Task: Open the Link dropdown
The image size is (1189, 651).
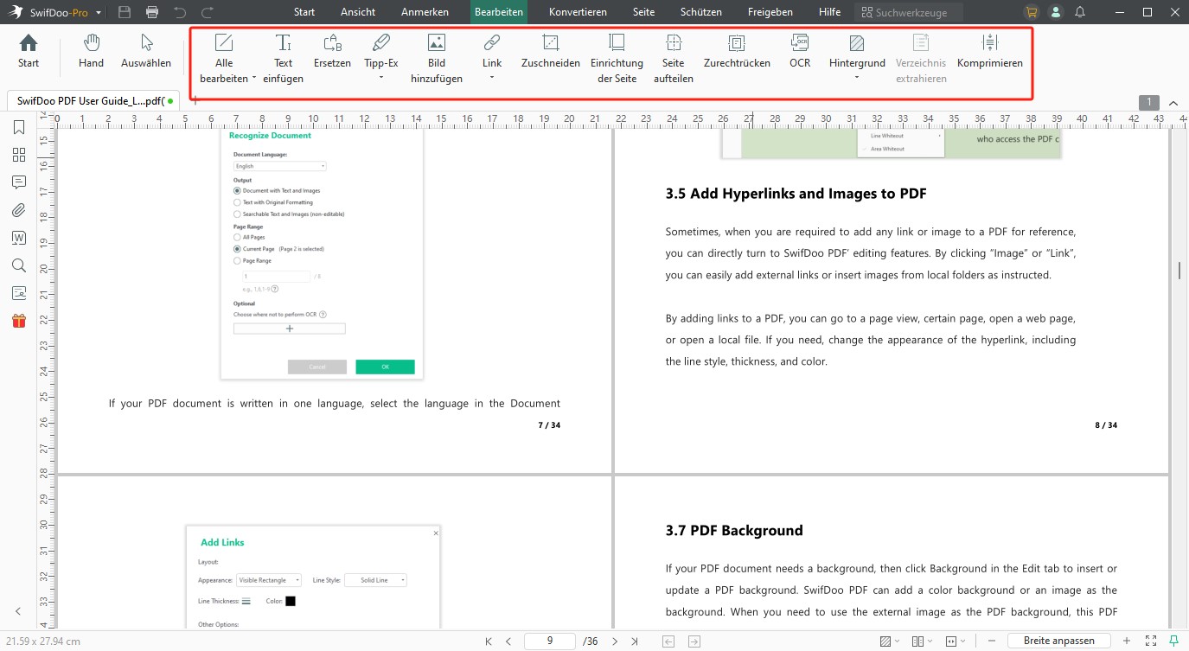Action: pyautogui.click(x=491, y=78)
